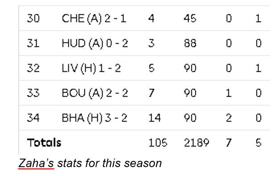The width and height of the screenshot is (278, 176).
Task: Click gameweek number 32
Action: [33, 68]
